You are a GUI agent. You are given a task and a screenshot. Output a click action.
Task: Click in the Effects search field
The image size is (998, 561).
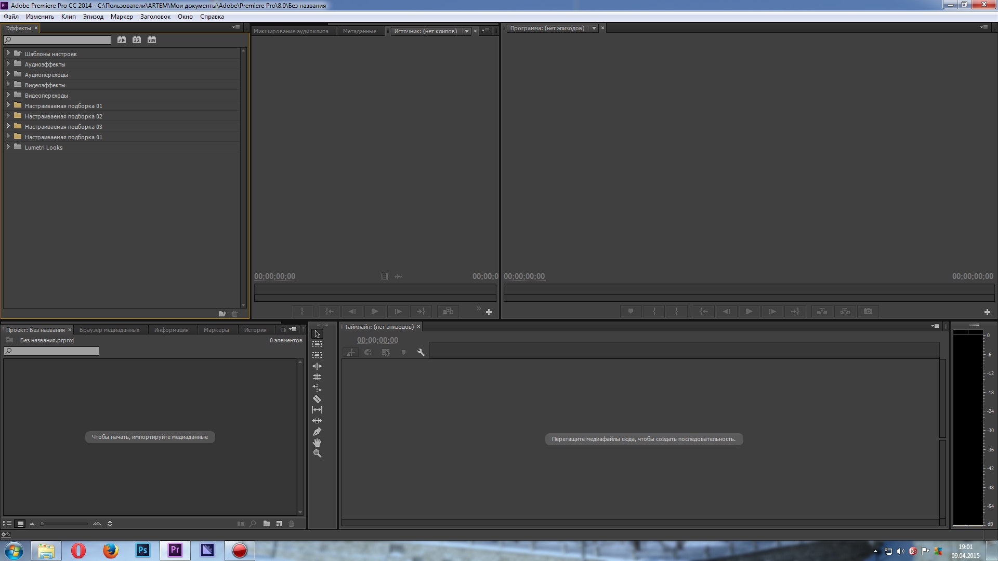tap(57, 40)
